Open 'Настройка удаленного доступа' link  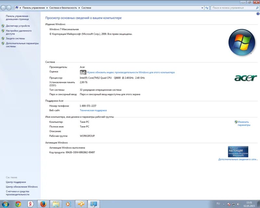coord(19,32)
